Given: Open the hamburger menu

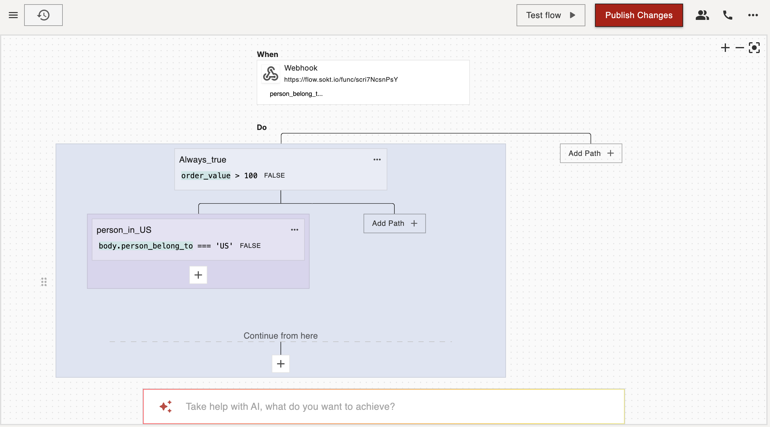Looking at the screenshot, I should click(x=13, y=15).
